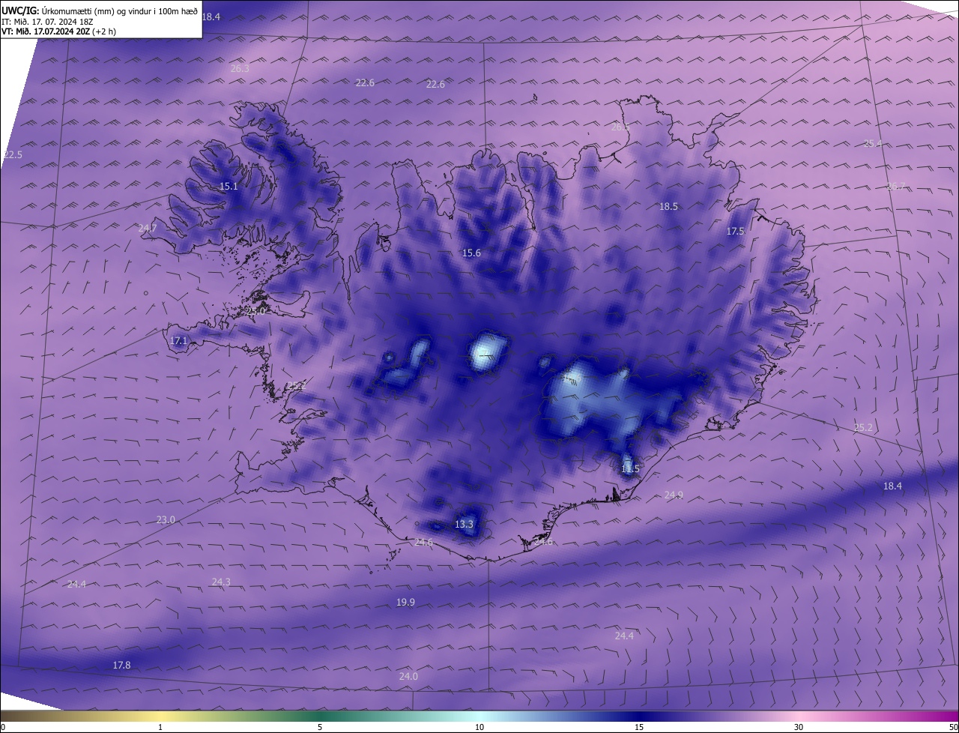Click the 26.5 value label

620,127
